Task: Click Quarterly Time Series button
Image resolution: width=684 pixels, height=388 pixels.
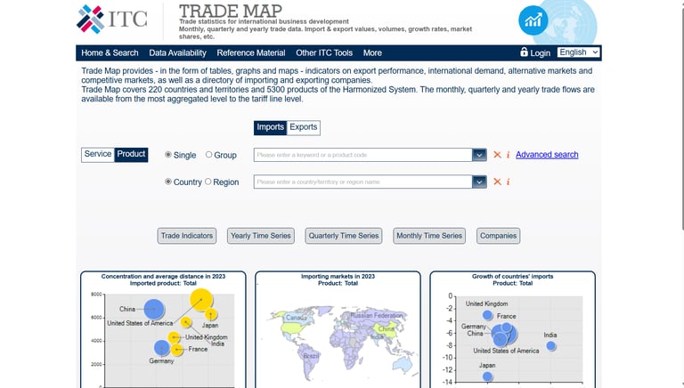Action: (344, 236)
